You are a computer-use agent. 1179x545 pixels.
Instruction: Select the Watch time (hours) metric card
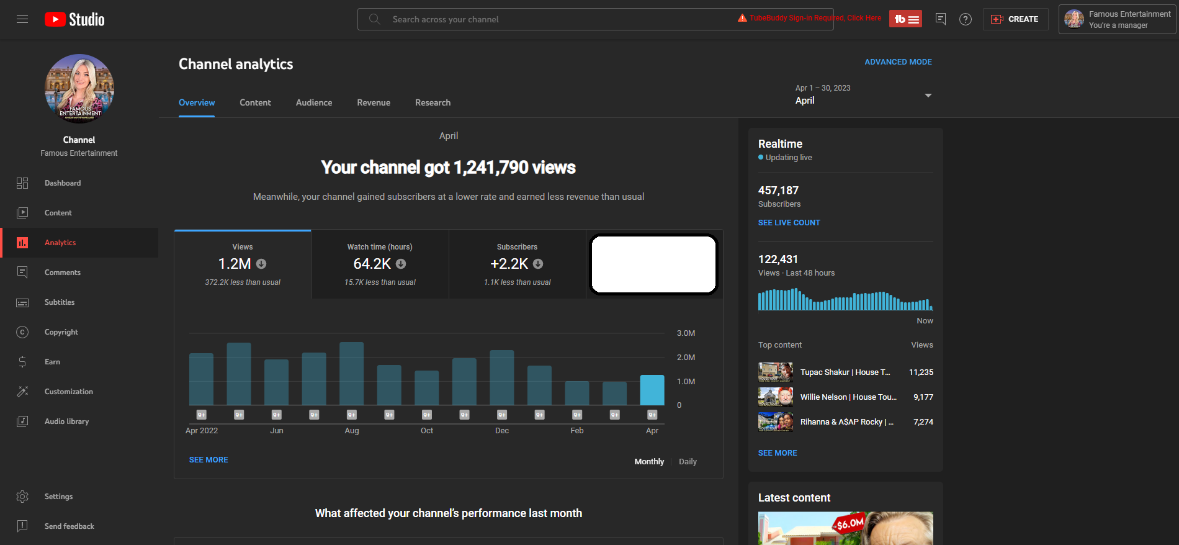click(x=380, y=264)
